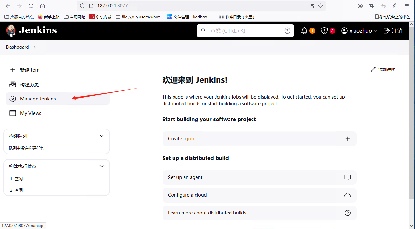Click Create a job
This screenshot has height=229, width=415.
pos(259,139)
